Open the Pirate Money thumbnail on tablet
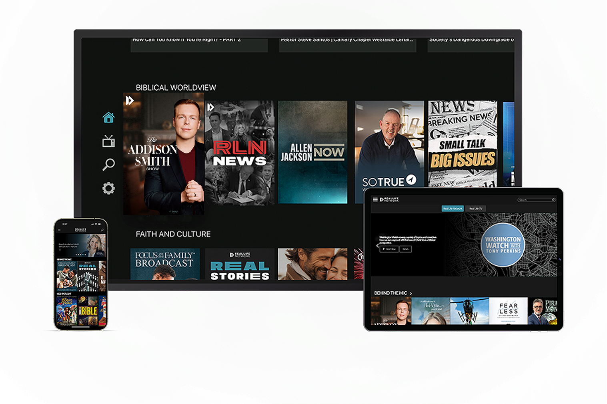The width and height of the screenshot is (607, 404). [543, 310]
